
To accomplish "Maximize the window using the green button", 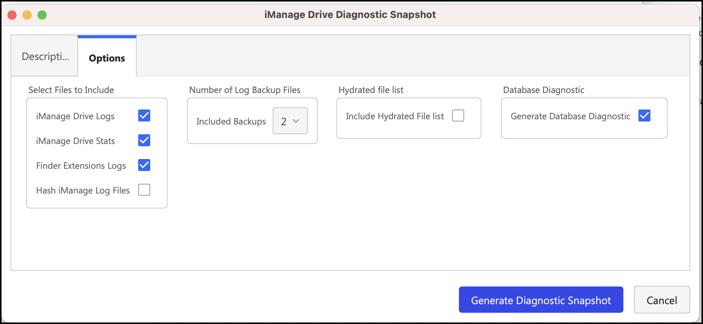I will (42, 15).
